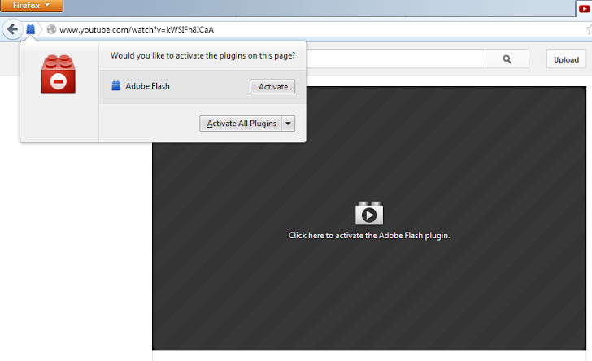Expand the arrow beside Activate All Plugins
This screenshot has width=592, height=361.
[289, 124]
